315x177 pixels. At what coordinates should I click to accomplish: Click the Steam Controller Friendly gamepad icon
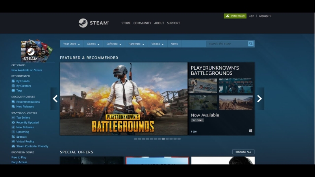[x=13, y=146]
